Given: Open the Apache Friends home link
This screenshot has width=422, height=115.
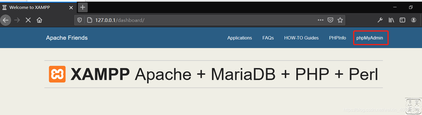Looking at the screenshot, I should tap(67, 38).
